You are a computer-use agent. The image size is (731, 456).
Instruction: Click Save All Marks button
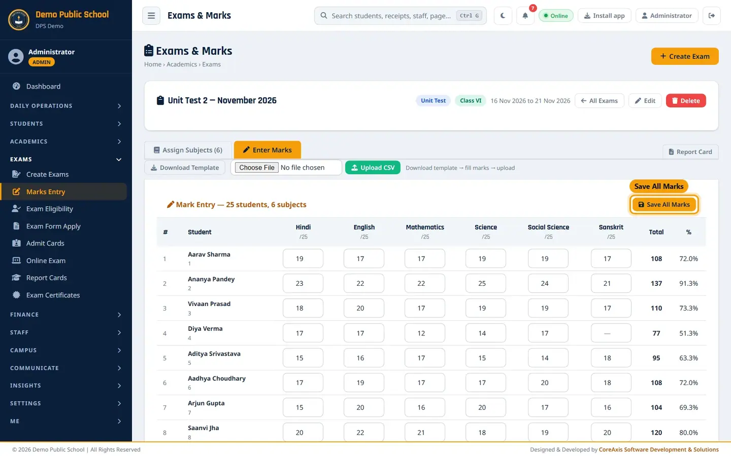(664, 205)
